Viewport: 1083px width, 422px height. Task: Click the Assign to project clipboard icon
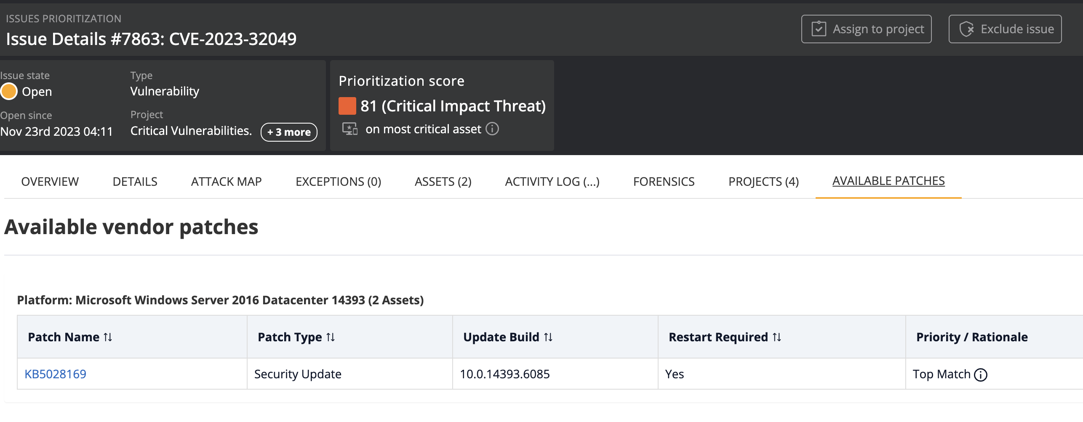(819, 29)
